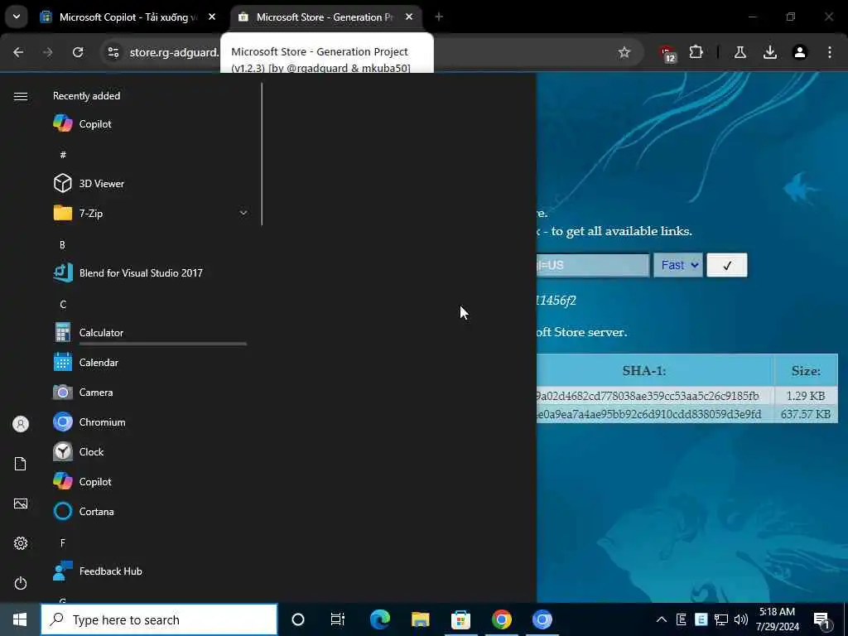Open the Extensions puzzle menu
Viewport: 848px width, 636px height.
[696, 52]
